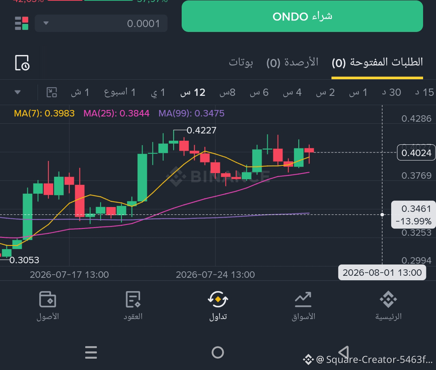Tap the crosshair price label 0.3461
436x370 pixels.
pos(416,209)
